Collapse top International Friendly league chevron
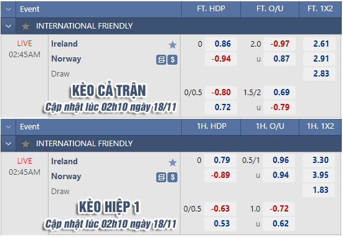Image resolution: width=343 pixels, height=237 pixels. coord(8,26)
